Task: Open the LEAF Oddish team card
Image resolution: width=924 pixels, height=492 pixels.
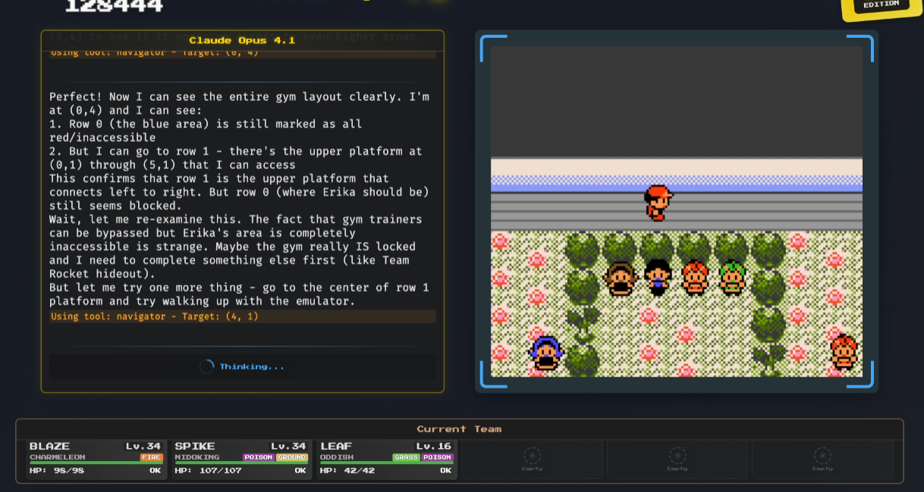Action: pos(387,459)
